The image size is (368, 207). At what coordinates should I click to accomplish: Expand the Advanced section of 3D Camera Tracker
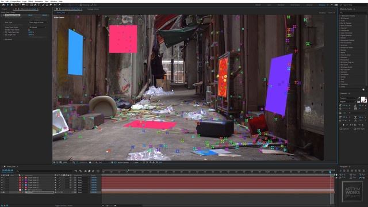(4, 40)
